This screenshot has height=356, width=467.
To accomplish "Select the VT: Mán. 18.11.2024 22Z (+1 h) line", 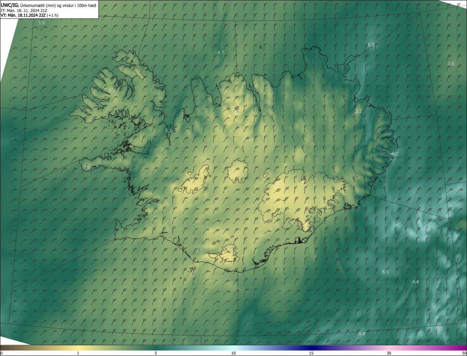I will (x=30, y=15).
